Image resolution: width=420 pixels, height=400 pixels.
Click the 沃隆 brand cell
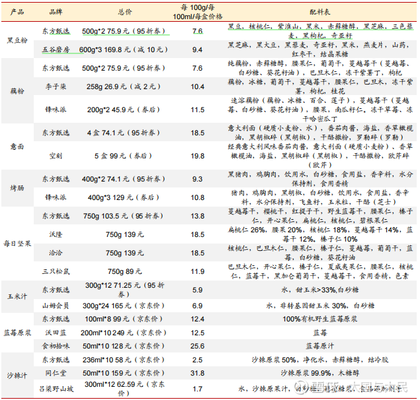pos(56,234)
